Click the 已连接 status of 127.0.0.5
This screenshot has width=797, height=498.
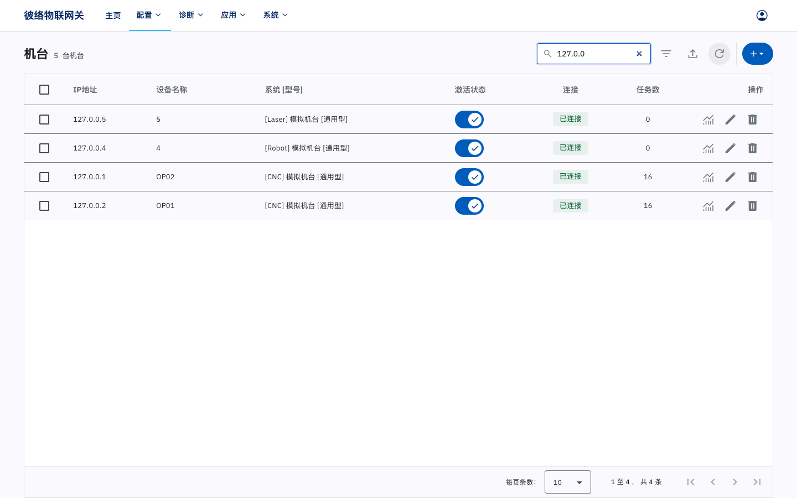pyautogui.click(x=571, y=119)
